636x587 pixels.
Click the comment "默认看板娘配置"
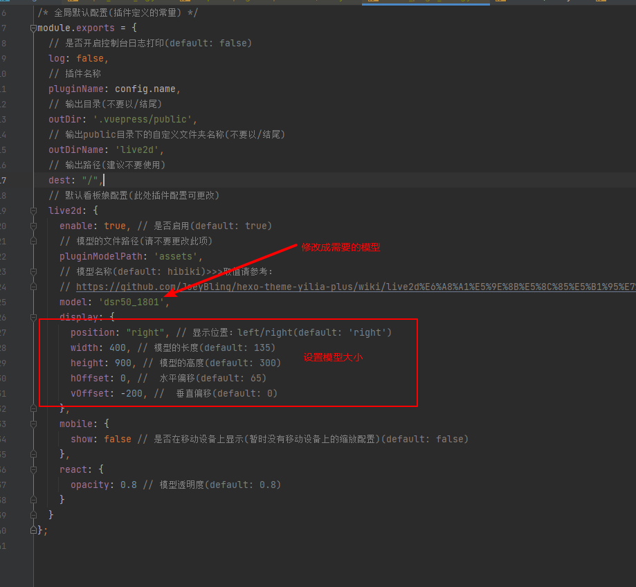pos(96,195)
